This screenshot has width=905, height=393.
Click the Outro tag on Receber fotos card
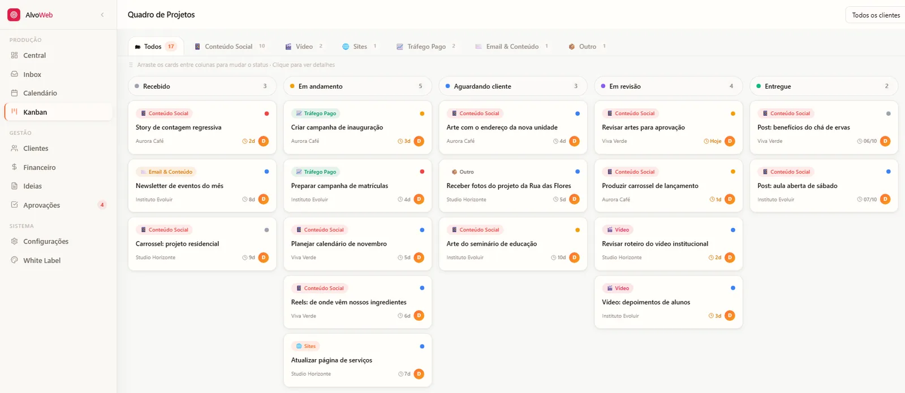tap(463, 172)
